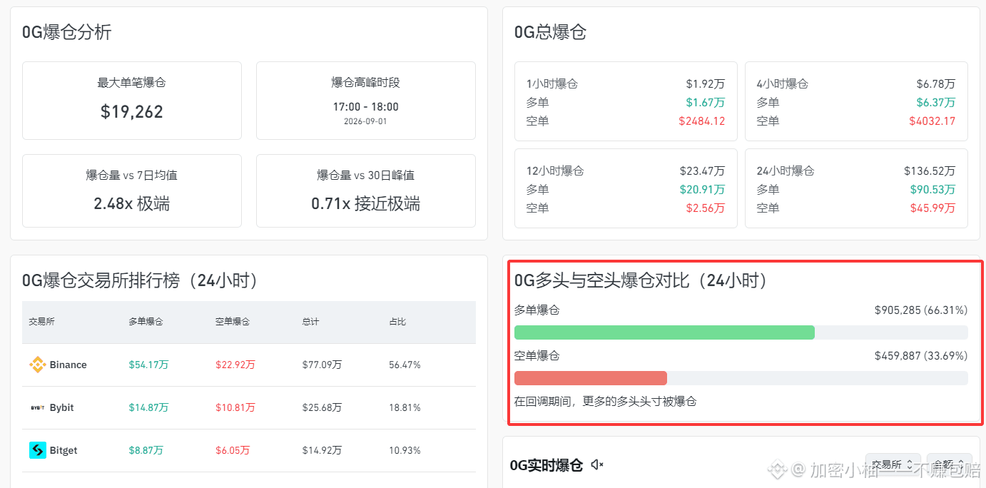Open the 交易所 dropdown selector
The image size is (986, 488).
point(893,464)
